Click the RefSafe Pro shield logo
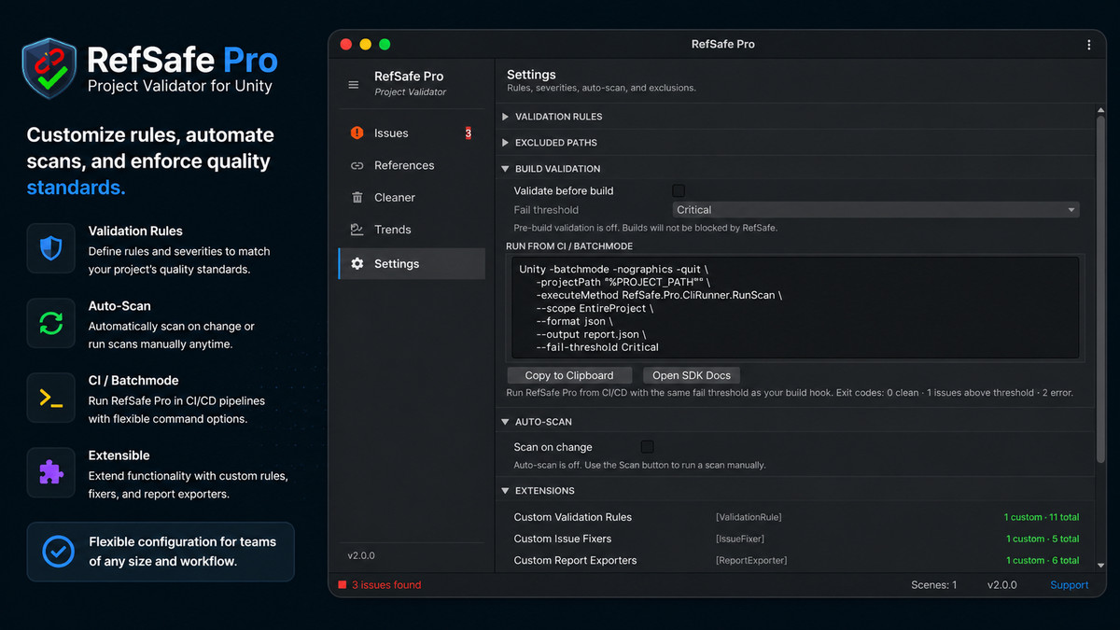The height and width of the screenshot is (630, 1120). [x=49, y=69]
